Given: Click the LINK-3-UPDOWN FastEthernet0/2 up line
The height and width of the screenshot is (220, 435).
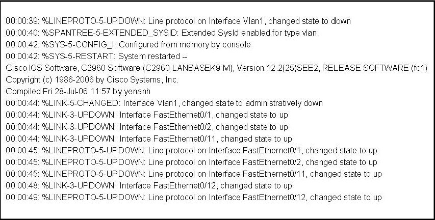Looking at the screenshot, I should [147, 127].
